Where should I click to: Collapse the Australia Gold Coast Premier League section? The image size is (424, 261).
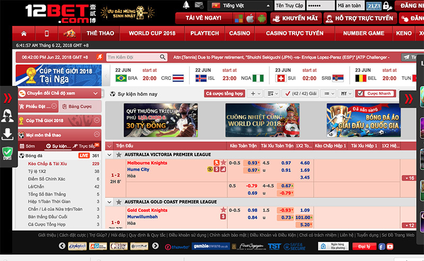click(110, 202)
